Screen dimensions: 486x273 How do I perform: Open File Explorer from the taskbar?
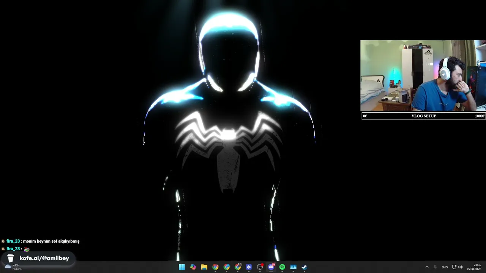tap(204, 267)
